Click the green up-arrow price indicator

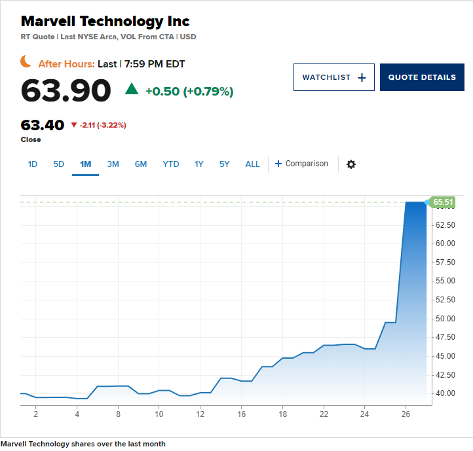coord(132,90)
